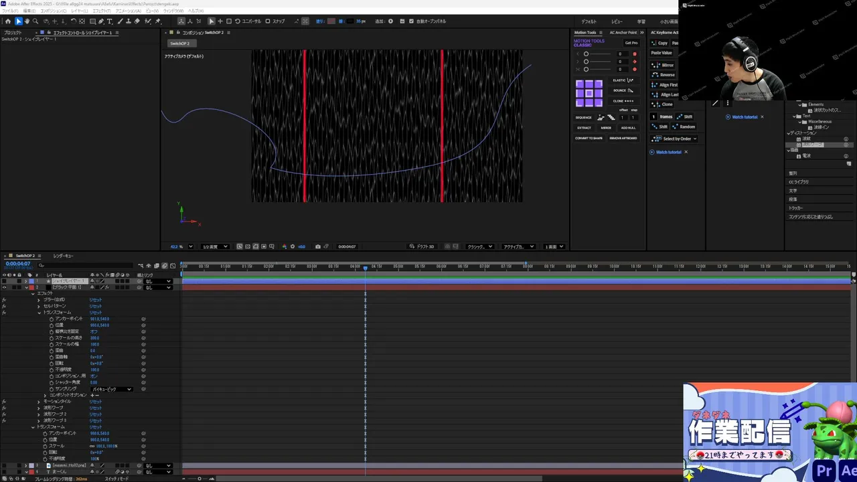Open the Select by Order dropdown
The height and width of the screenshot is (482, 857).
click(674, 139)
